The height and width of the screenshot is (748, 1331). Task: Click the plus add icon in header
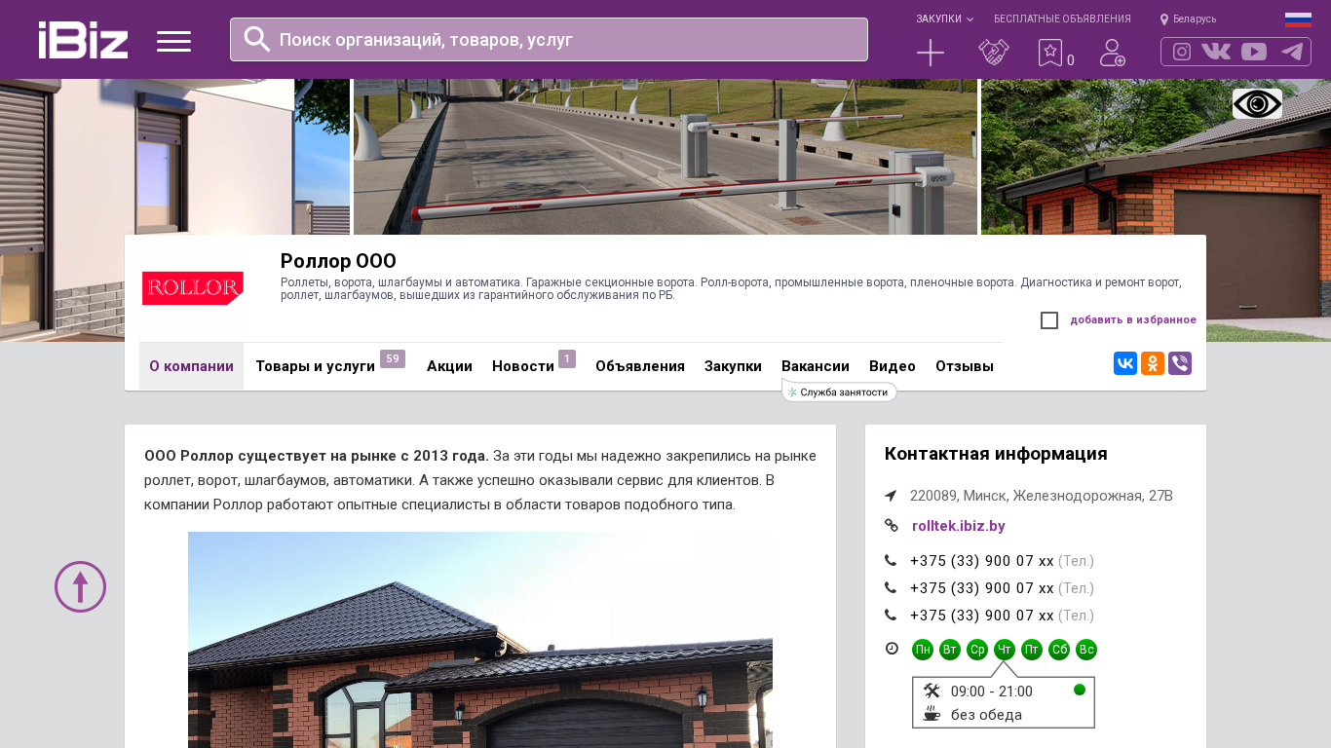pos(931,53)
